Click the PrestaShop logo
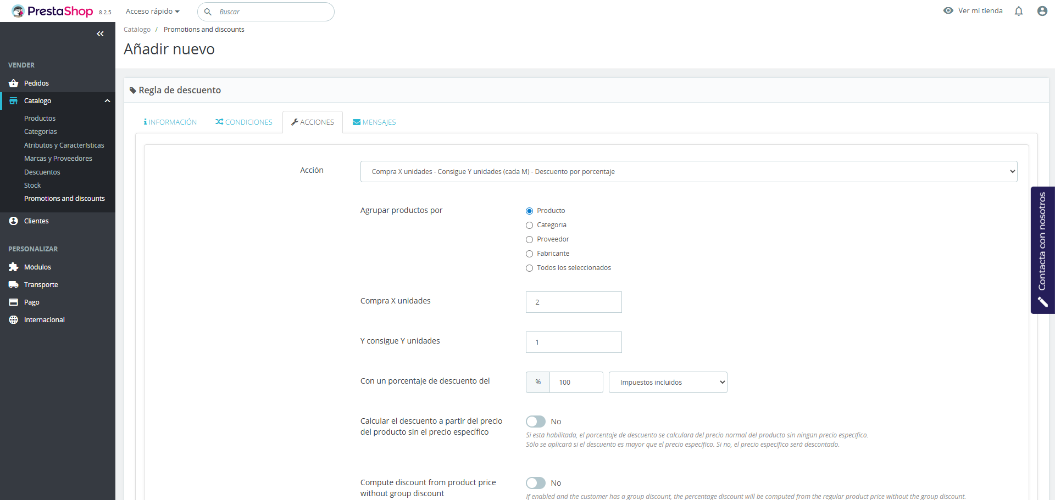1055x500 pixels. pos(53,11)
